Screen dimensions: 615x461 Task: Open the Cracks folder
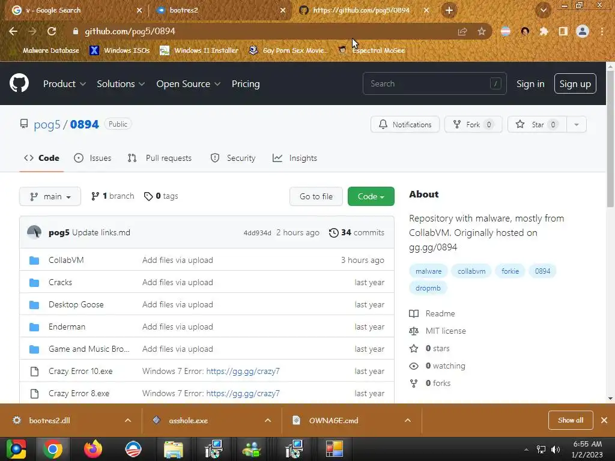[x=61, y=282]
